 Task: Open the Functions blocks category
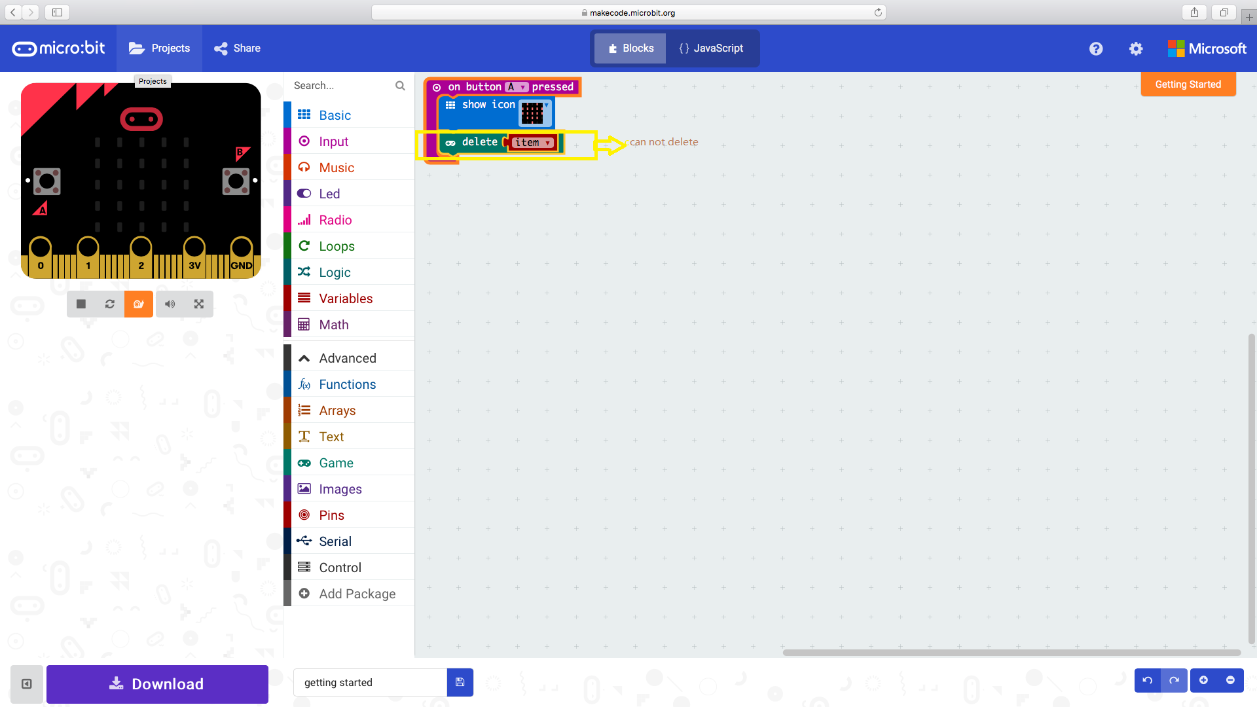[348, 384]
